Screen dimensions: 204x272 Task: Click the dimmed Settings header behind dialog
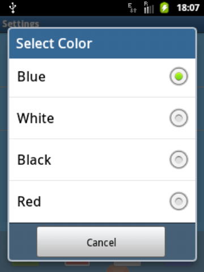[21, 24]
